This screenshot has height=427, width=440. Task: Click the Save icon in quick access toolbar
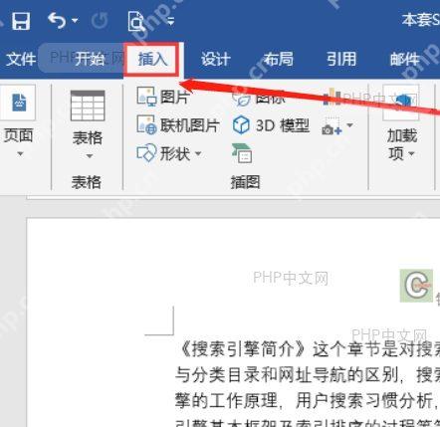(x=21, y=21)
